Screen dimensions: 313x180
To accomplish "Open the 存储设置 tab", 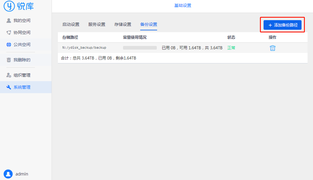I will coord(123,24).
